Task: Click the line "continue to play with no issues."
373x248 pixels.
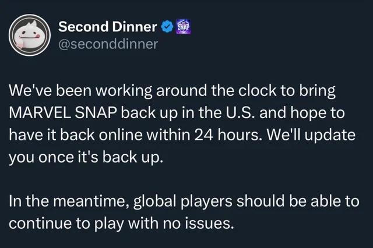Action: [122, 224]
